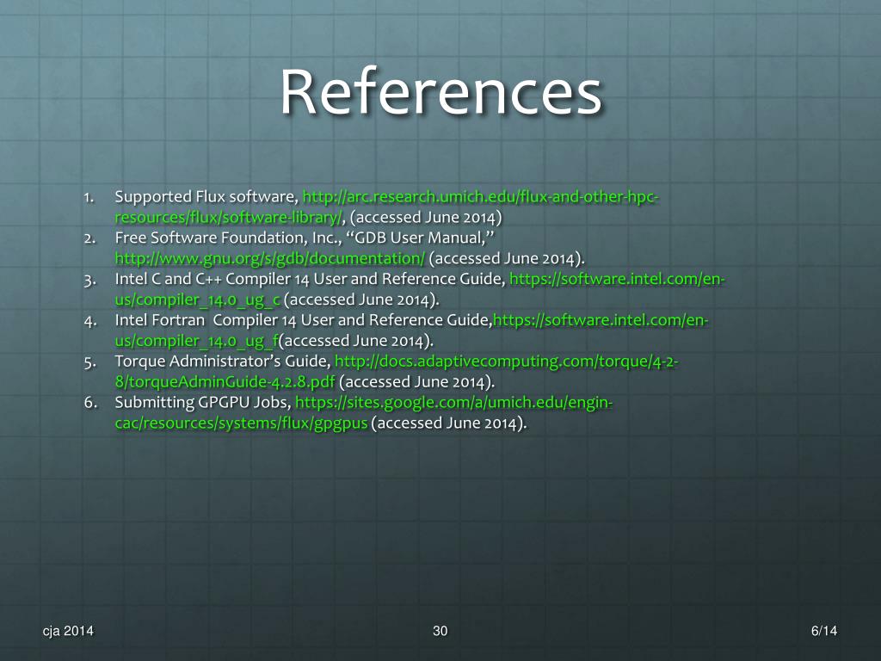
Task: Open the GDB documentation gnu.org link
Action: 269,258
